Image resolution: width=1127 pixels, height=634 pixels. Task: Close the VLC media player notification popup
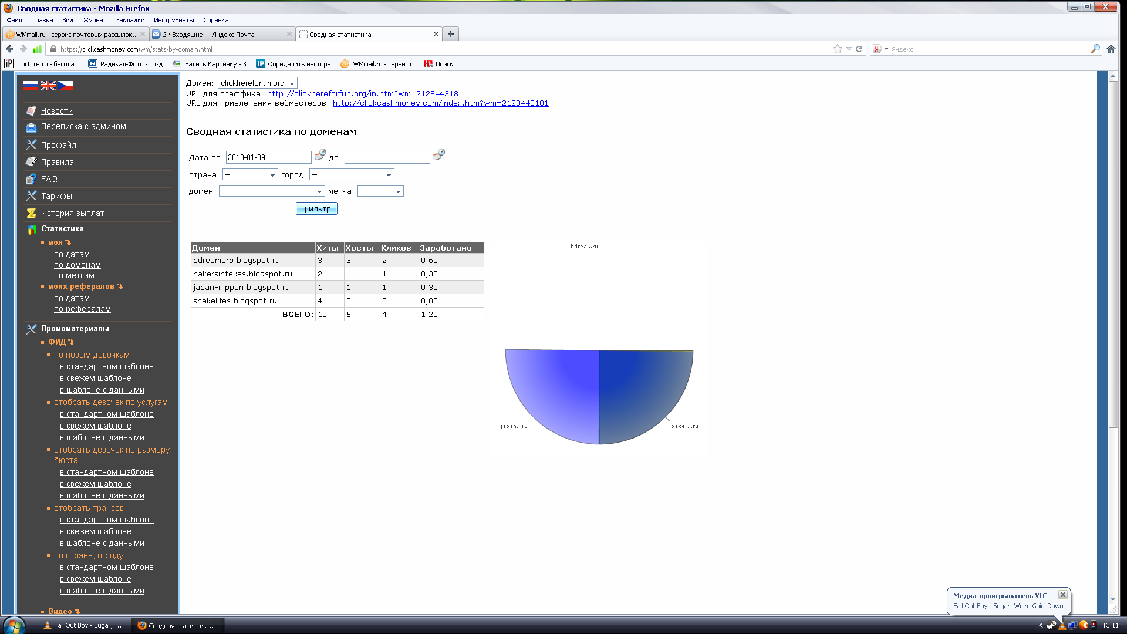(1062, 595)
